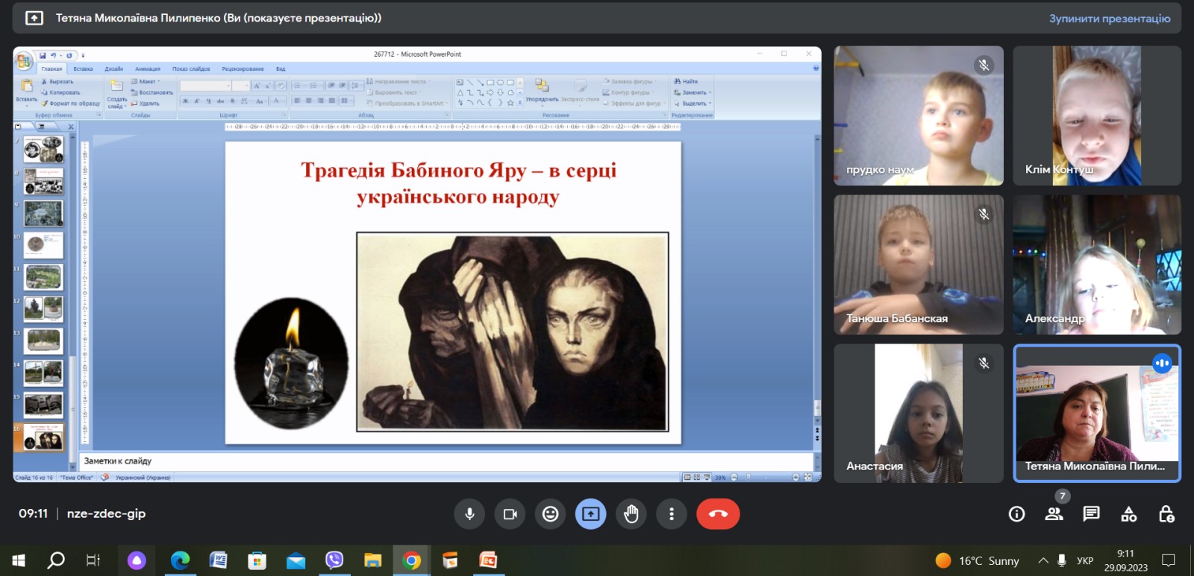Switch to the Главная ribbon tab
This screenshot has width=1194, height=576.
[x=51, y=69]
